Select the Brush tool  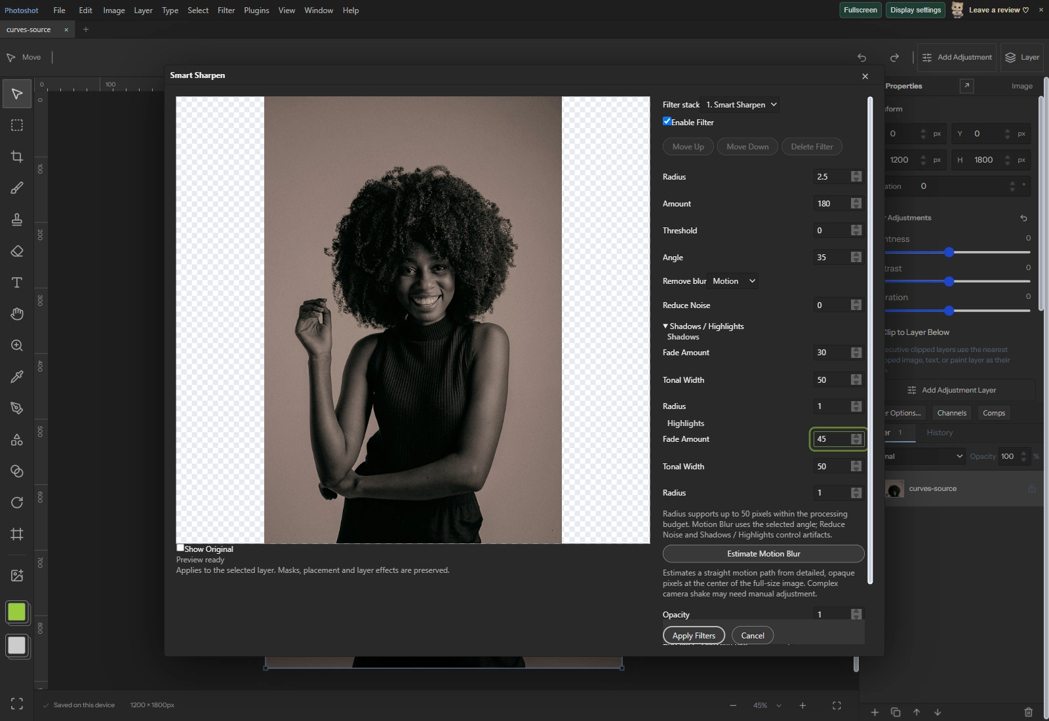click(x=17, y=188)
